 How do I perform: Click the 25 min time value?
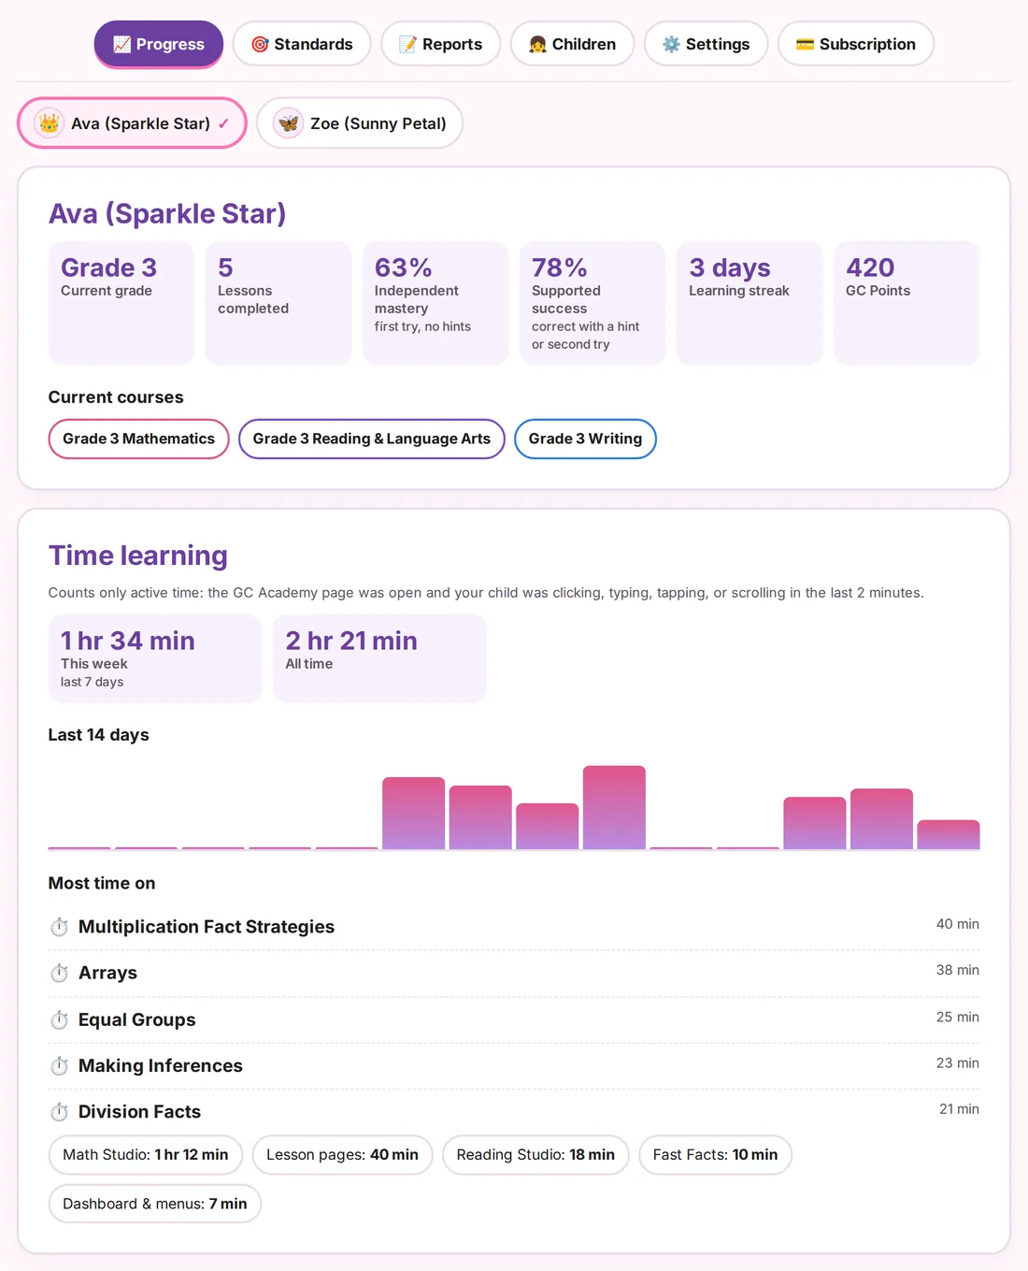958,1017
